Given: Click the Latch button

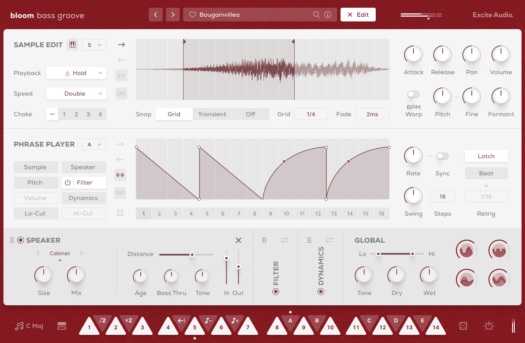Looking at the screenshot, I should tap(486, 156).
